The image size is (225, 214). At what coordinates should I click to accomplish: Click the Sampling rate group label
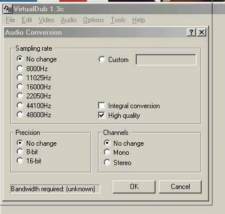point(34,48)
